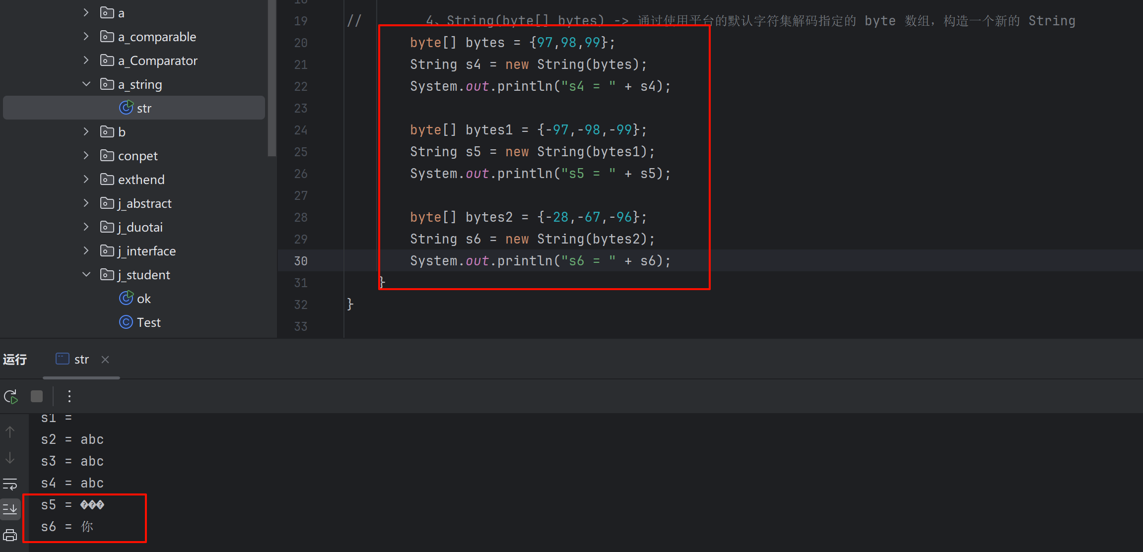Open the ok class in j_student
Image resolution: width=1143 pixels, height=552 pixels.
coord(143,299)
